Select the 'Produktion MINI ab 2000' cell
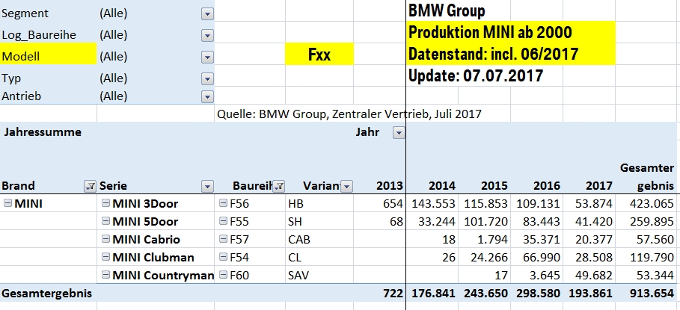This screenshot has width=680, height=310. pos(490,32)
